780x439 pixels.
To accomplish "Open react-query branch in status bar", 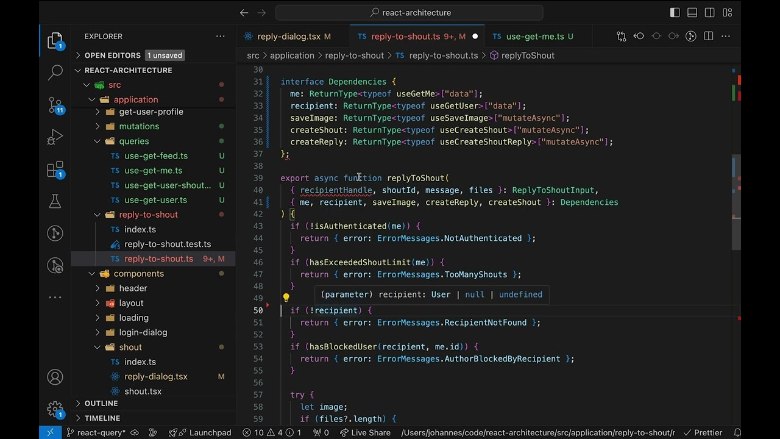I will [x=96, y=432].
